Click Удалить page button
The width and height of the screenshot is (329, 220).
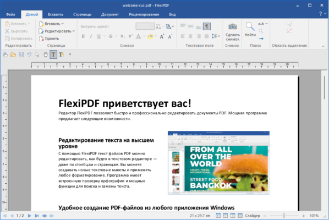pos(49,38)
